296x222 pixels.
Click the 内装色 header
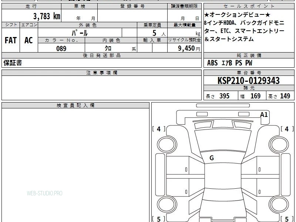[111, 40]
